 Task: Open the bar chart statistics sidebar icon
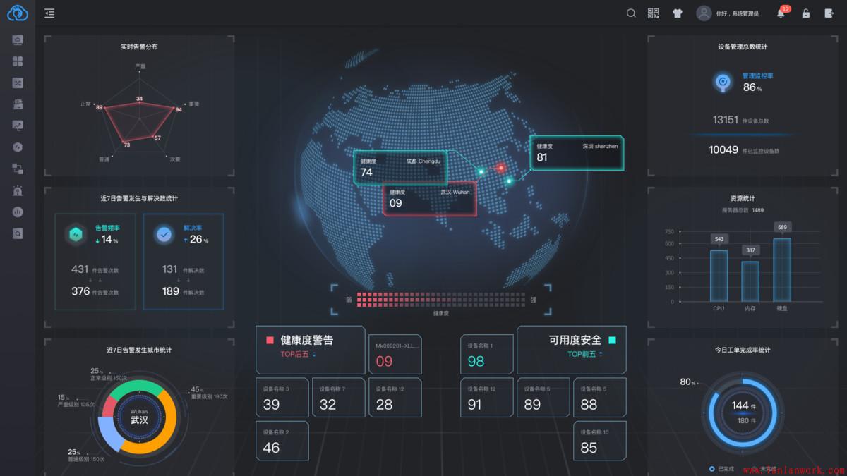18,212
